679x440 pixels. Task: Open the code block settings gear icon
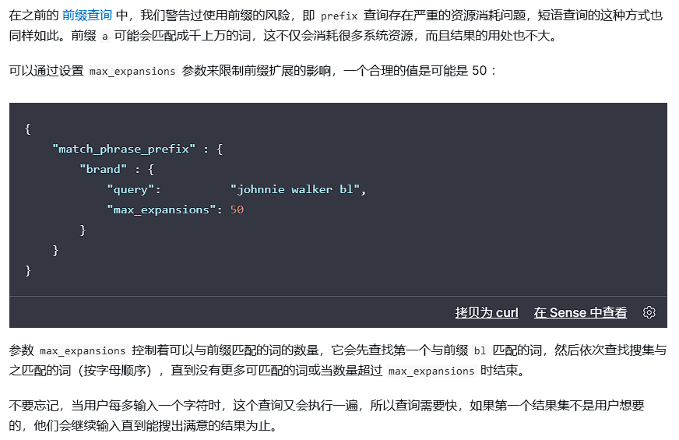pos(649,312)
